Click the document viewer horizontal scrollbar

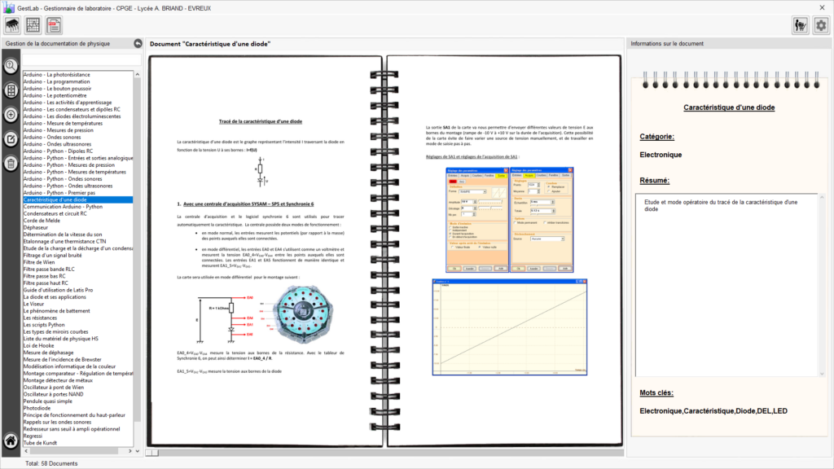pyautogui.click(x=383, y=452)
